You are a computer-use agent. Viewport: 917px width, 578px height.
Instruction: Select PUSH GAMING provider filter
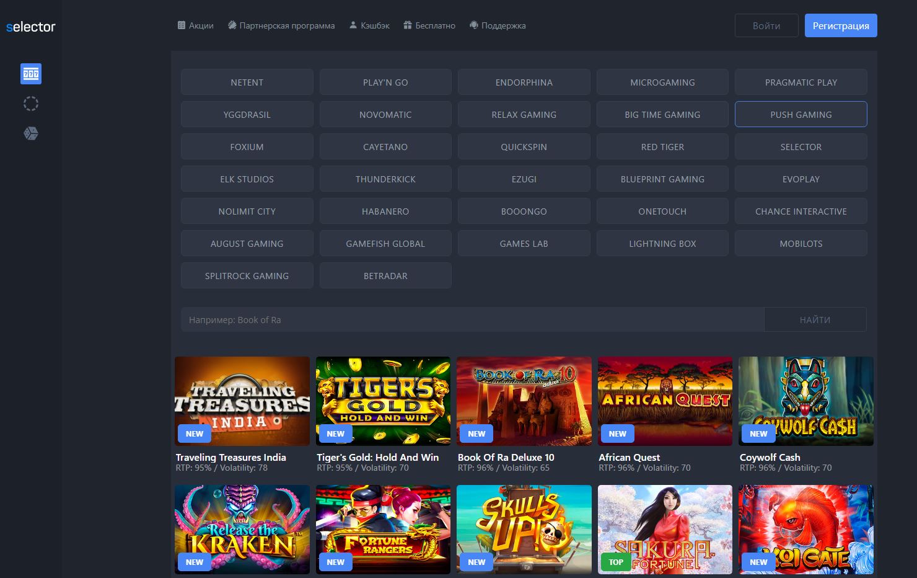801,115
